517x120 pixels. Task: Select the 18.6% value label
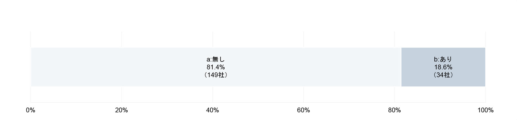click(443, 67)
